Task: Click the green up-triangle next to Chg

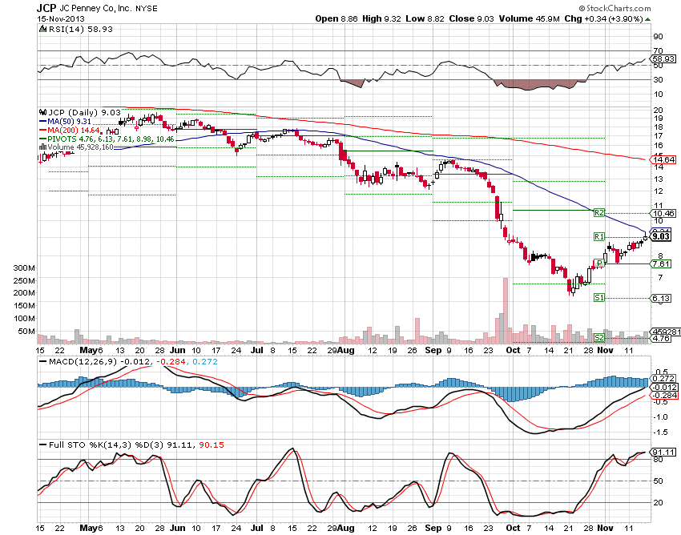Action: 647,19
